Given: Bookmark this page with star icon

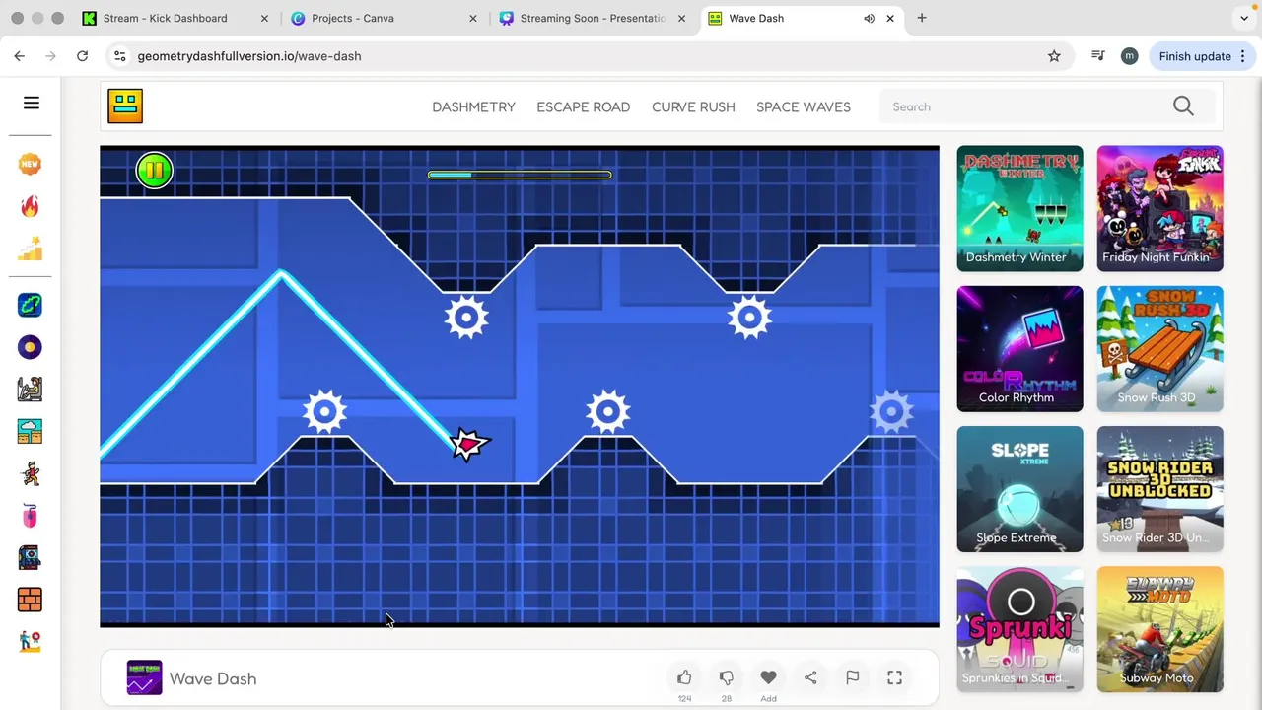Looking at the screenshot, I should [1054, 56].
